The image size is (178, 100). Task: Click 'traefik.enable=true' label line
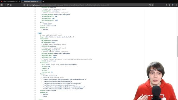pos(49,76)
